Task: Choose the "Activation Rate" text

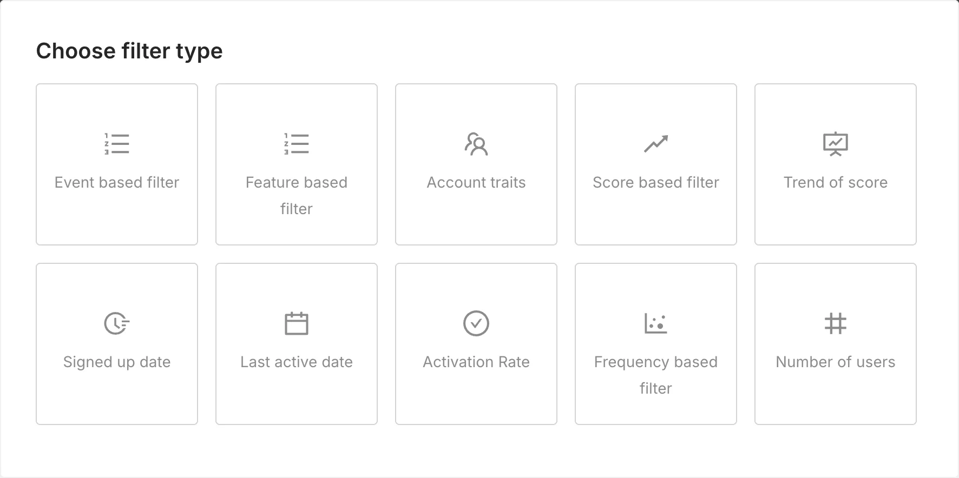Action: 476,362
